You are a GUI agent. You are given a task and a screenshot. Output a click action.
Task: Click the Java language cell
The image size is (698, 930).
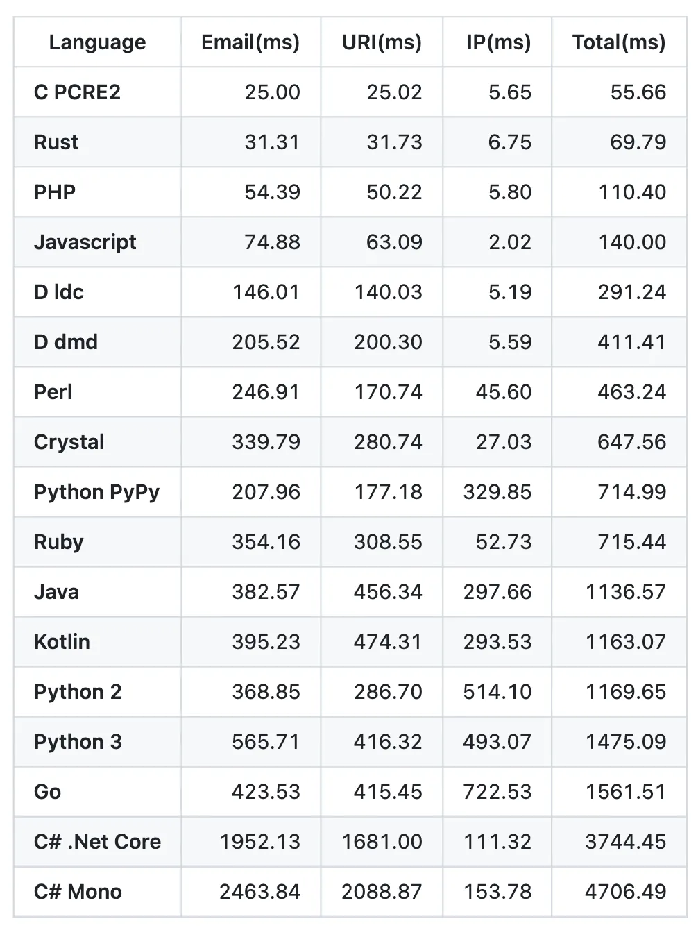(56, 592)
